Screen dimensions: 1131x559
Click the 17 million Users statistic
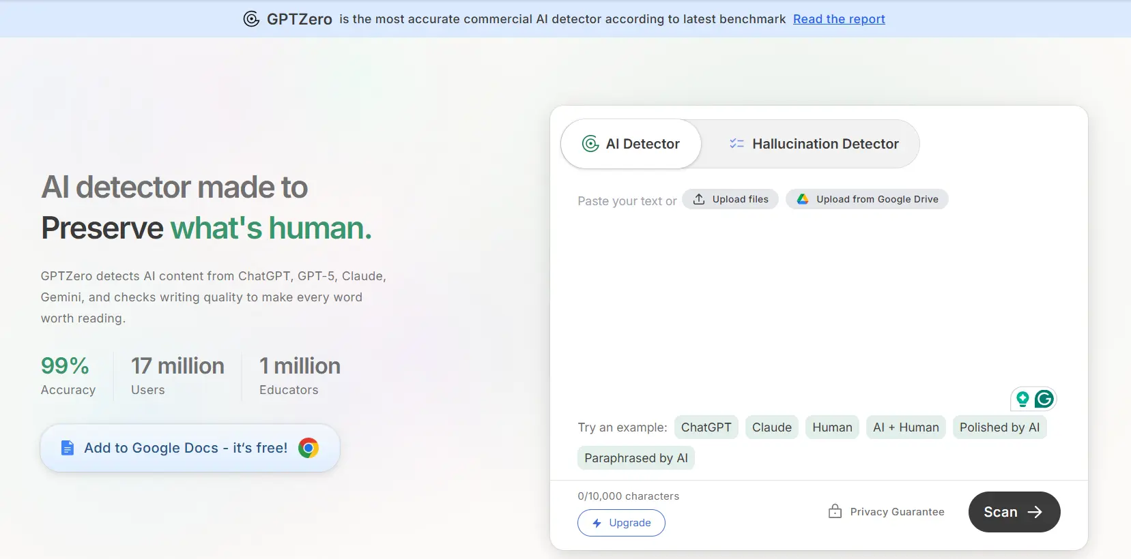[177, 375]
